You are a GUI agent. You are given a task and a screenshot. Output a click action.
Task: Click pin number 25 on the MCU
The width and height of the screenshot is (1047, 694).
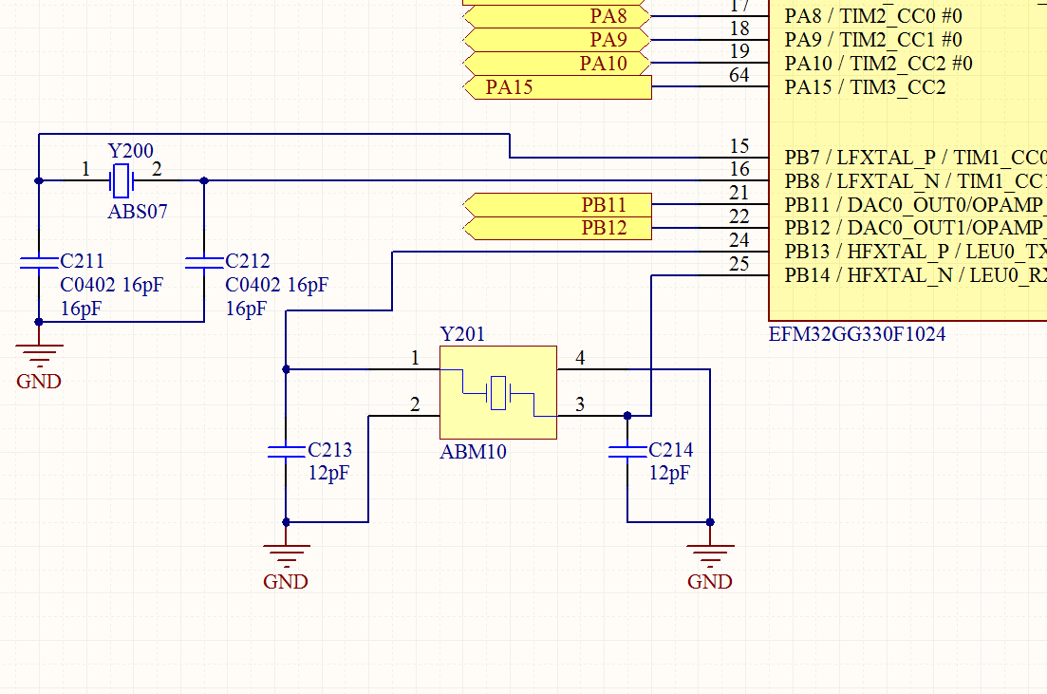pyautogui.click(x=739, y=264)
